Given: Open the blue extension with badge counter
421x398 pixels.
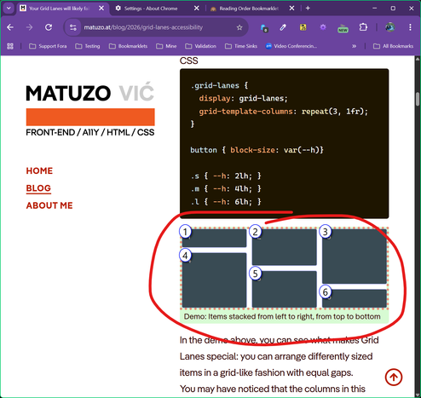Looking at the screenshot, I should pyautogui.click(x=264, y=28).
